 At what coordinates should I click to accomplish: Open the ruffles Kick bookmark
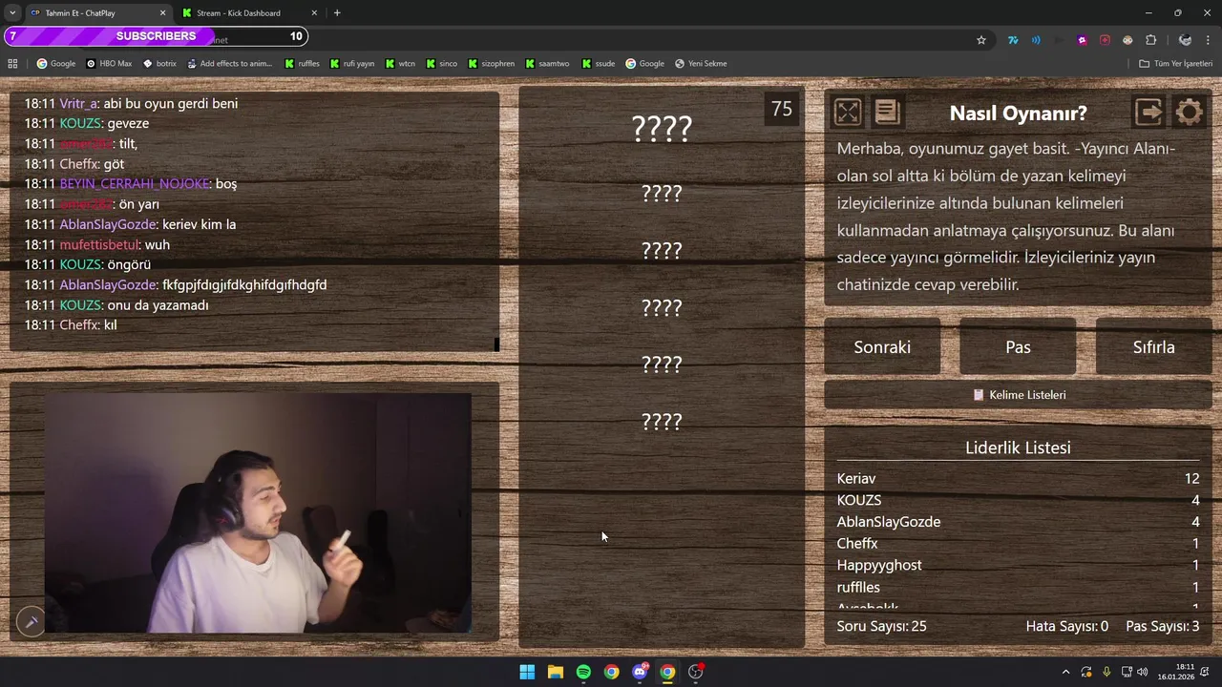pos(302,64)
